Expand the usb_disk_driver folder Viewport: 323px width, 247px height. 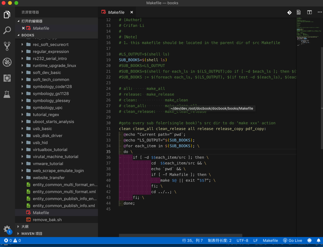(x=48, y=135)
